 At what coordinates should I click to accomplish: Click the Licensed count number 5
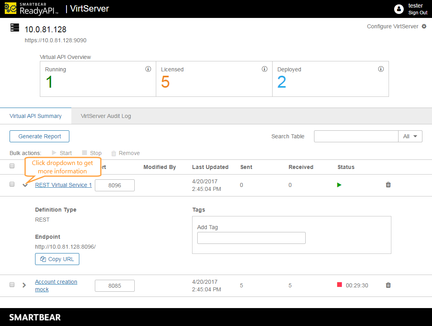coord(165,82)
